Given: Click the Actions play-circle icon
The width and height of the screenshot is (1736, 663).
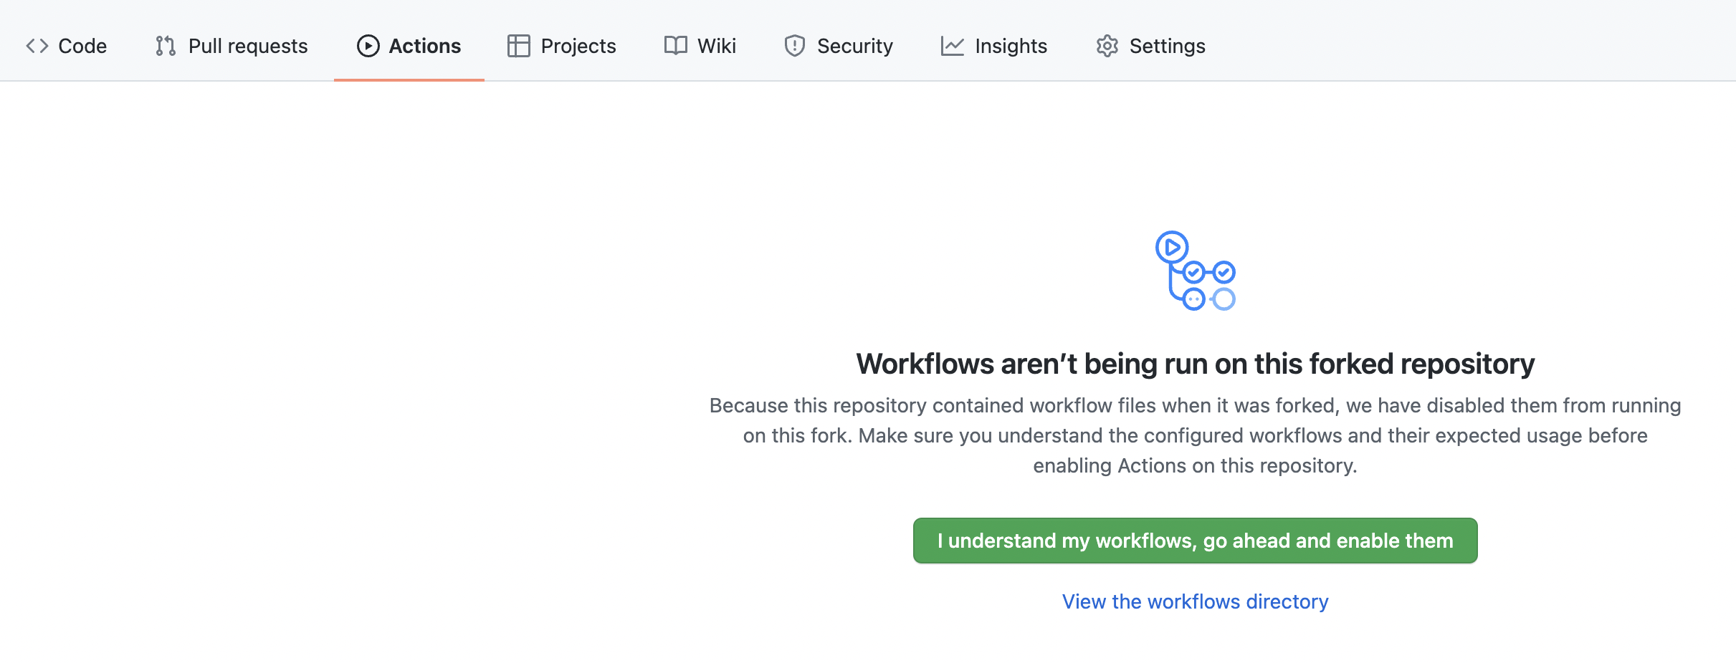Looking at the screenshot, I should (368, 46).
